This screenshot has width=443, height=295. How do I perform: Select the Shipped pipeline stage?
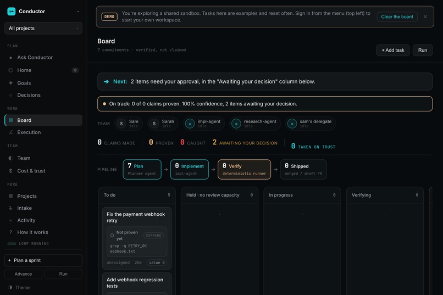coord(303,169)
